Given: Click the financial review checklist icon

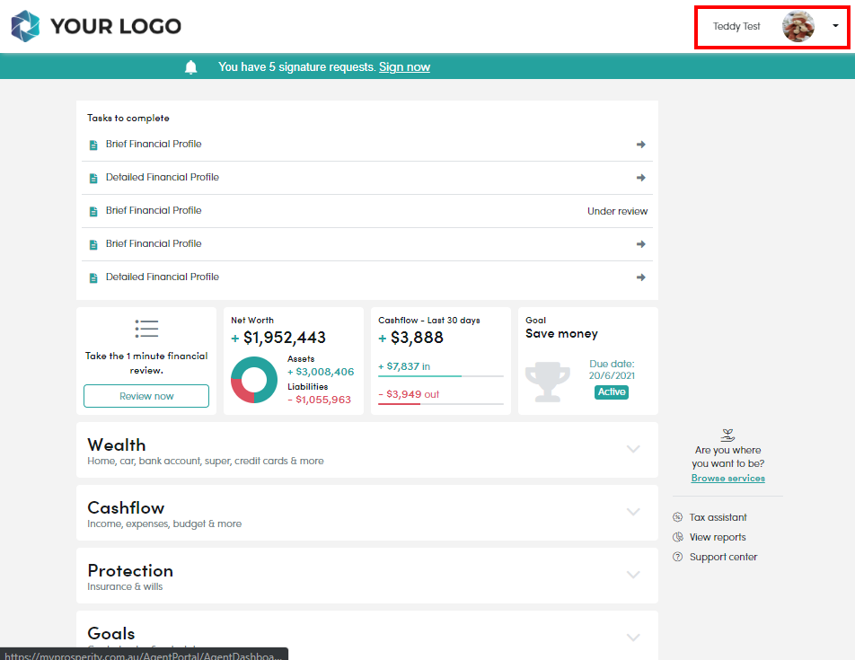Looking at the screenshot, I should 145,329.
